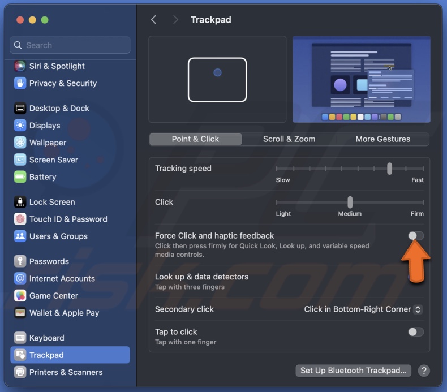Click the magnifying glass search icon
447x392 pixels.
click(x=18, y=45)
